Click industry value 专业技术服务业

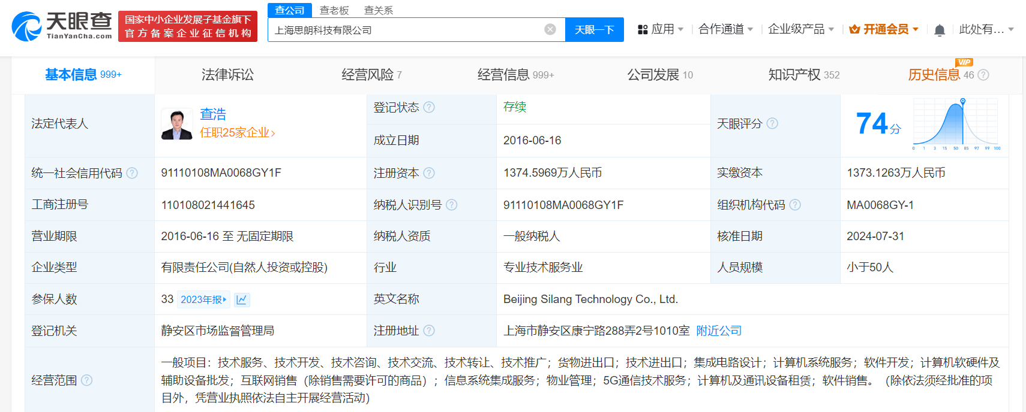(x=543, y=268)
